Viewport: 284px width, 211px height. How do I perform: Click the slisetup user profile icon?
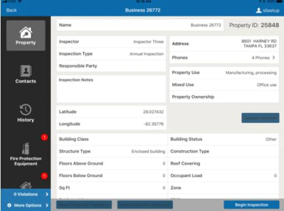[258, 10]
